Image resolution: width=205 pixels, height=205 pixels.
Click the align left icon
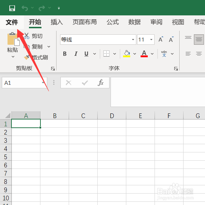point(188,54)
